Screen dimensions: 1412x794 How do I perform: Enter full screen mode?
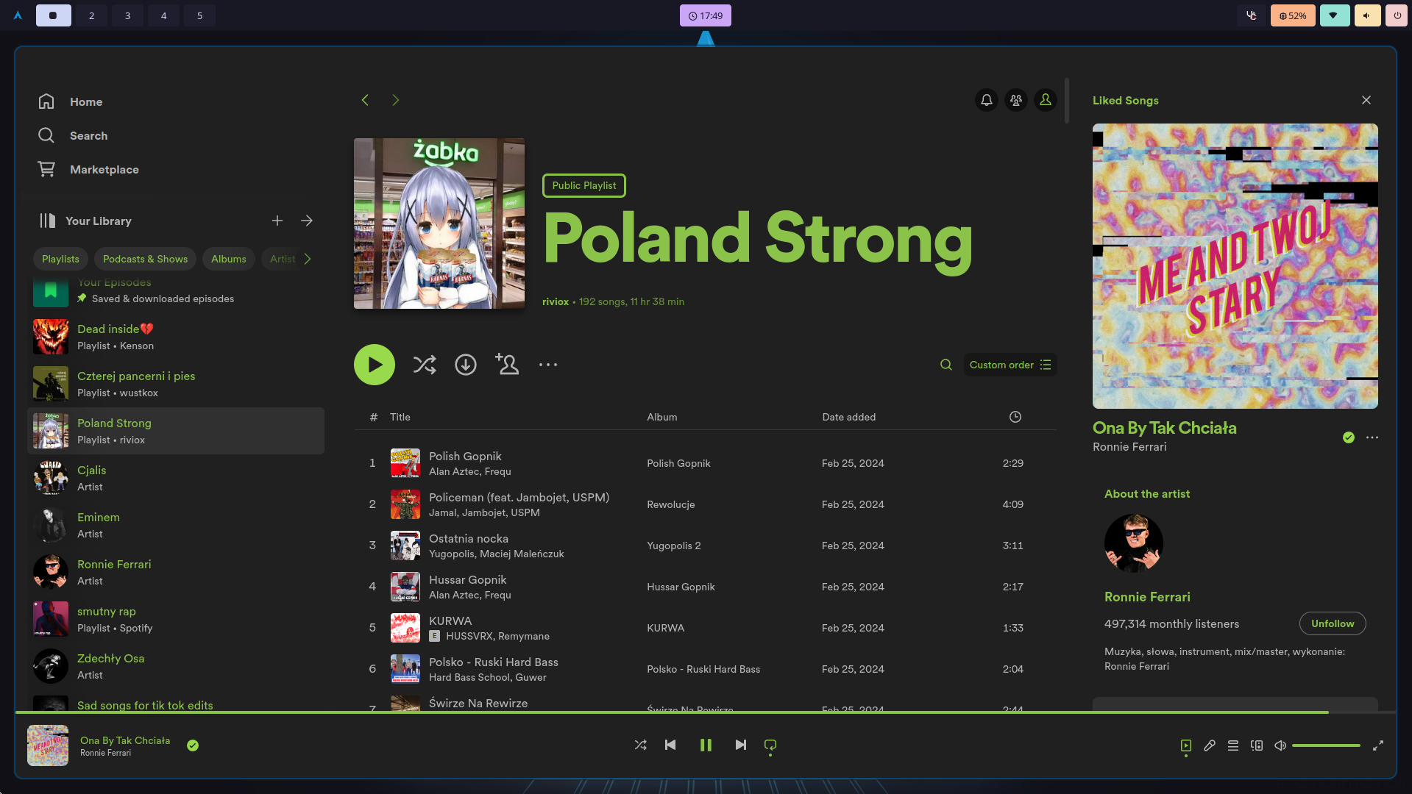pyautogui.click(x=1378, y=745)
